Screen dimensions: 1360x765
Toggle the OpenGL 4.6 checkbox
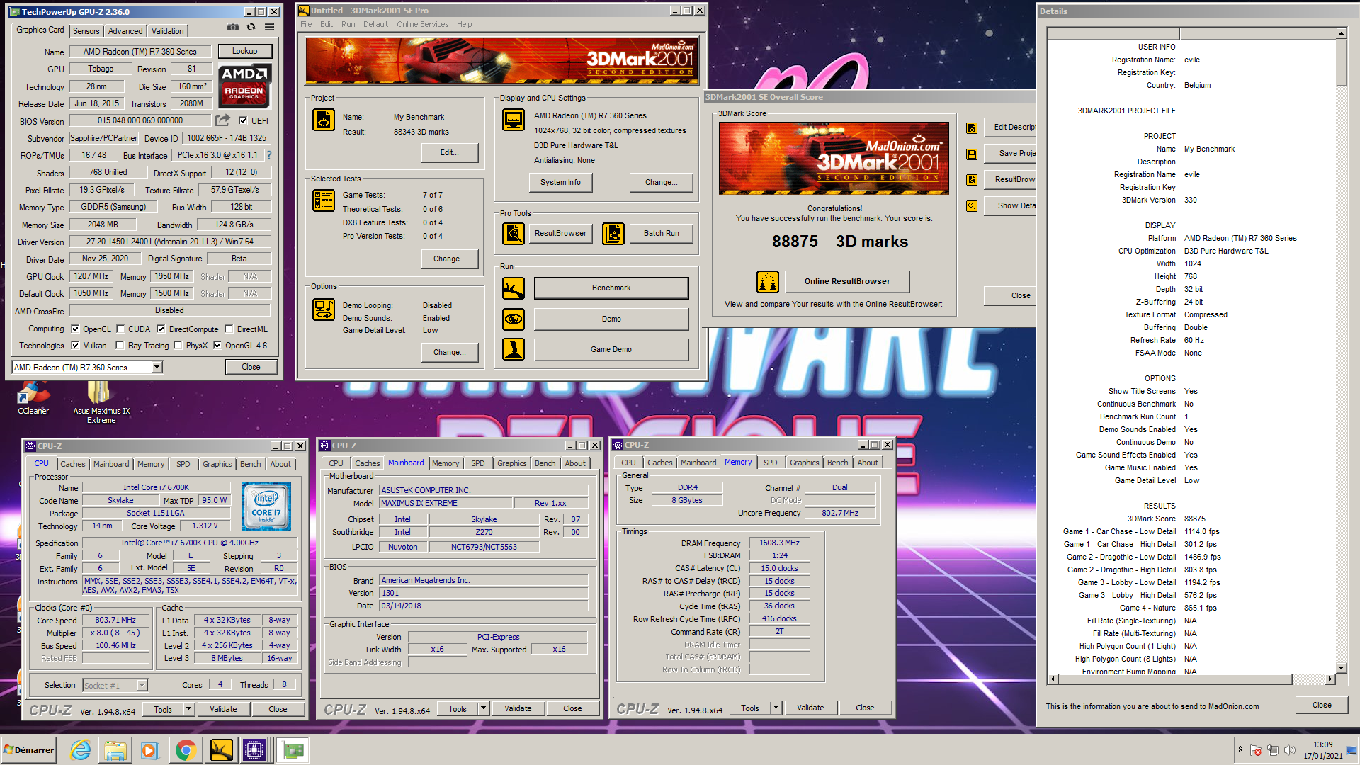pyautogui.click(x=217, y=345)
